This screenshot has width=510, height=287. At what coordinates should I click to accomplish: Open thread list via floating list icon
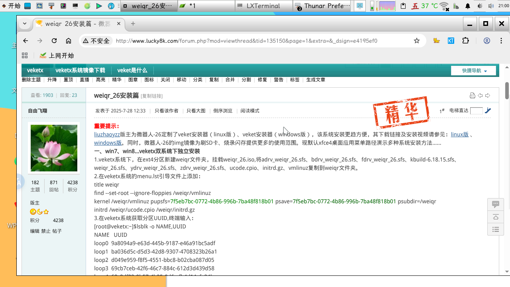click(495, 229)
